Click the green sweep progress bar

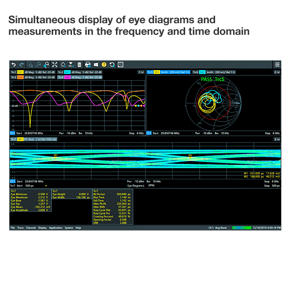(242, 228)
